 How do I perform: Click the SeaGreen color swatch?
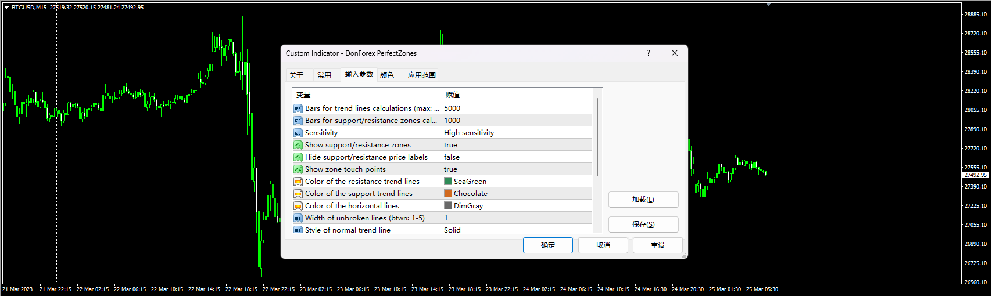tap(448, 181)
